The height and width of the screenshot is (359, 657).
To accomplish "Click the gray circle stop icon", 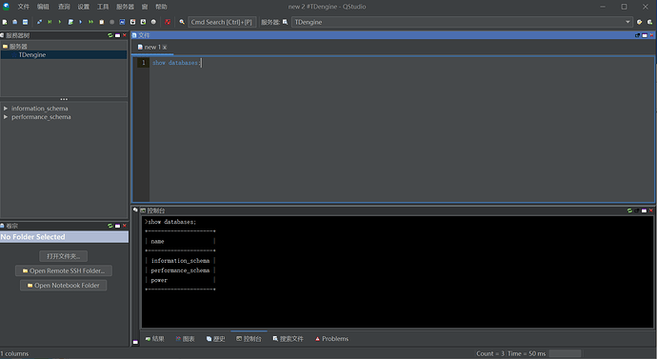I will pos(111,22).
